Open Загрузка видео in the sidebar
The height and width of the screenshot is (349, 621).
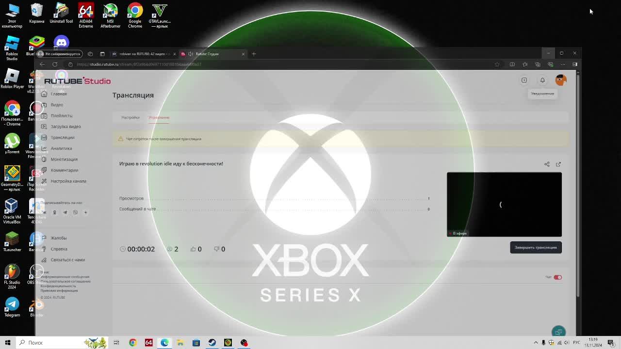tap(65, 127)
